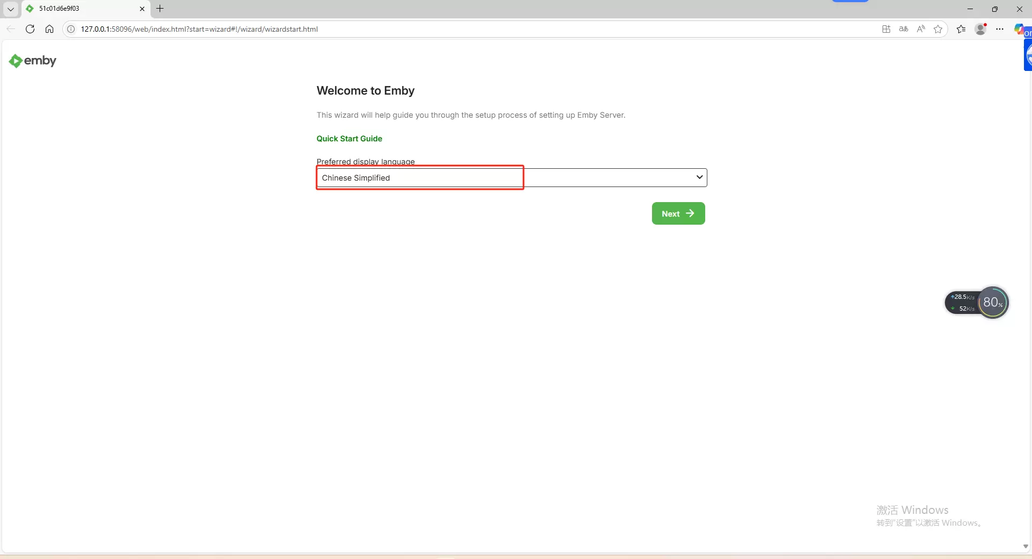Select the 51c01d6e9f03 browser tab

[x=81, y=9]
